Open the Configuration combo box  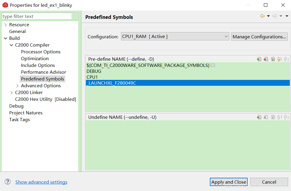[175, 37]
